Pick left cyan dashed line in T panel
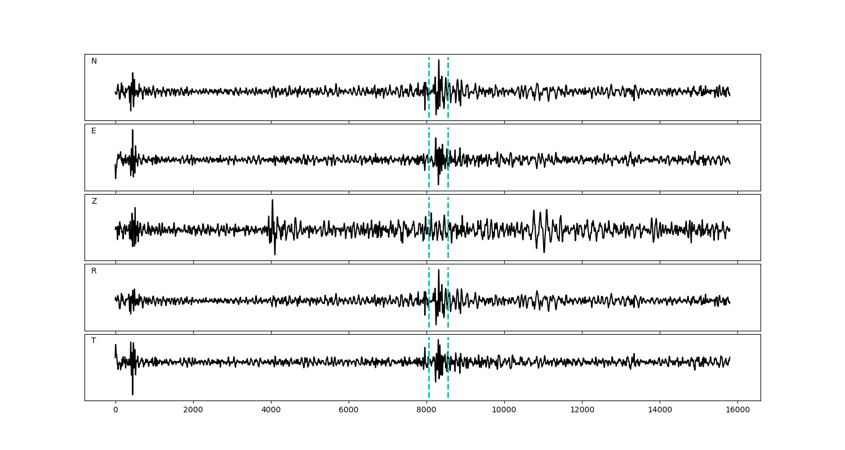845x450 pixels. click(x=429, y=388)
